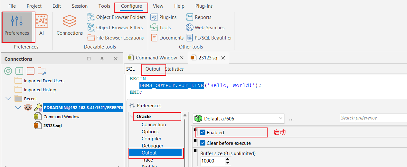Screen dimensions: 407x167
Task: Increase the buffer size value
Action: click(228, 159)
